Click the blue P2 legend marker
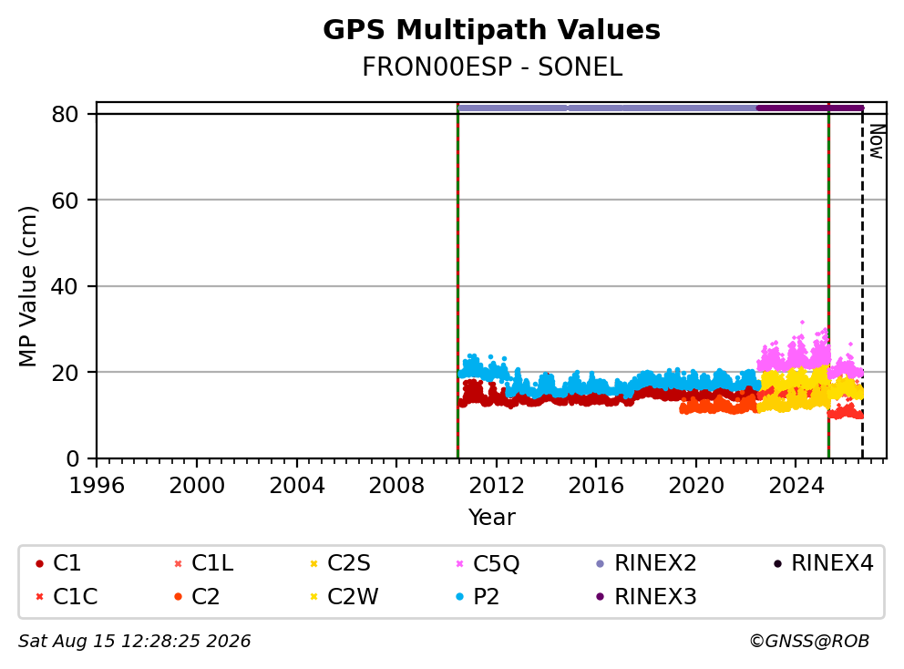This screenshot has width=904, height=669. point(459,597)
